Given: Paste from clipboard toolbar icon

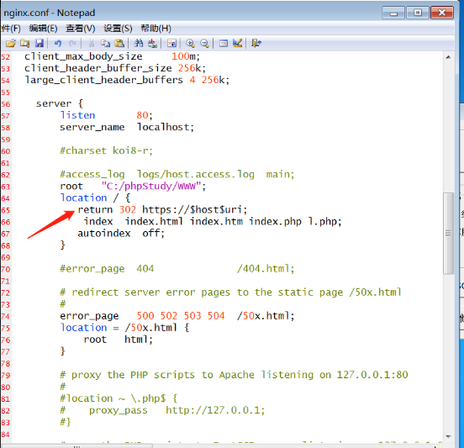Looking at the screenshot, I should (x=119, y=43).
